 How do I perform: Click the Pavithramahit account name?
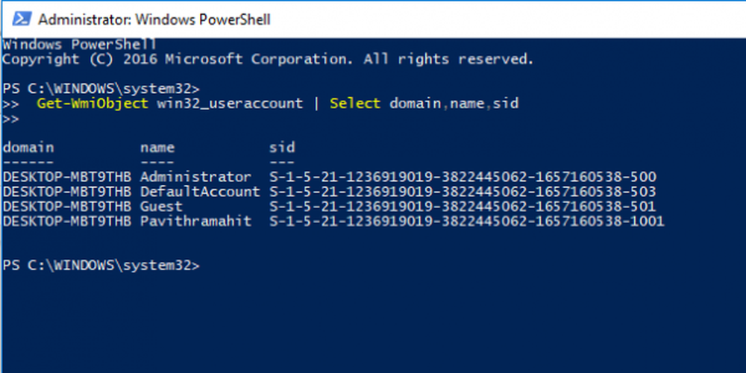coord(196,222)
